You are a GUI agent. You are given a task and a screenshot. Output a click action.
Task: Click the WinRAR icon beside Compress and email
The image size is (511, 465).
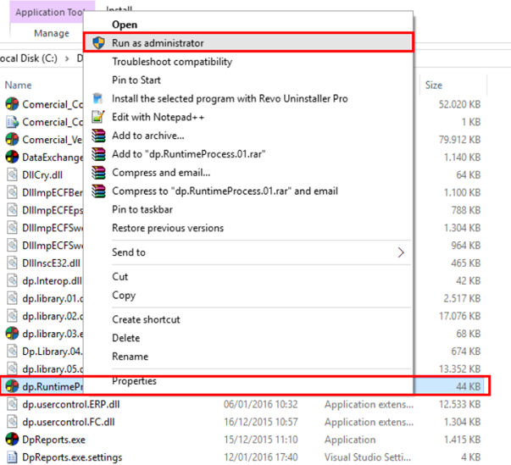(x=98, y=173)
